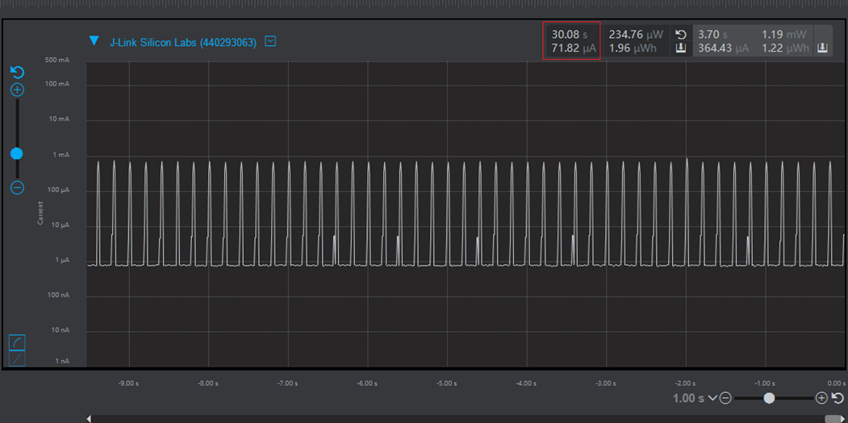Click the 3.70 s selection time value
This screenshot has height=423, width=848.
[712, 35]
